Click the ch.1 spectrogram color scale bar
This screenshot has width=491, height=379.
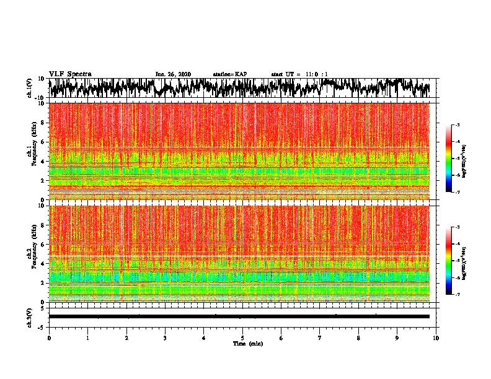(448, 159)
